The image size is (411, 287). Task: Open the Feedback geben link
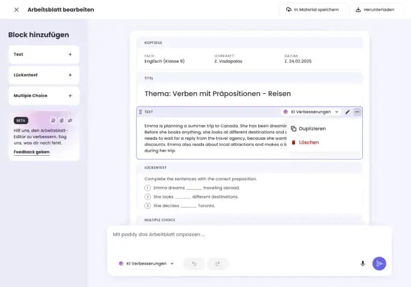[x=32, y=152]
